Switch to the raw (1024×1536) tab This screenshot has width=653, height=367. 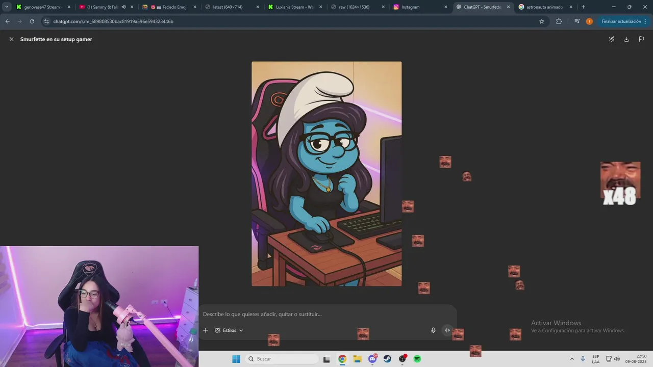click(358, 7)
